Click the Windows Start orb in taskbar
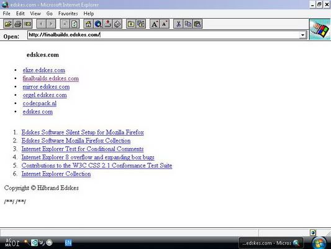 point(319,243)
